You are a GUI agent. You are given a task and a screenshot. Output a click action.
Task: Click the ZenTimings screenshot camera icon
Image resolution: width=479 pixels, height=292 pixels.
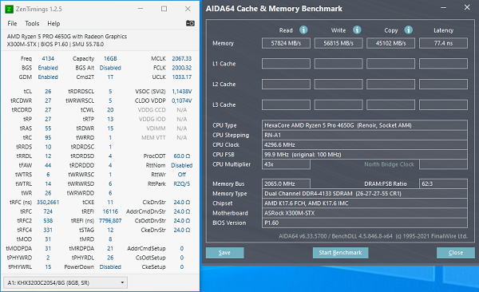(x=190, y=23)
